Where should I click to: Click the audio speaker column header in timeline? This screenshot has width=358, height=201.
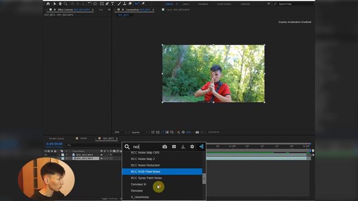point(49,151)
